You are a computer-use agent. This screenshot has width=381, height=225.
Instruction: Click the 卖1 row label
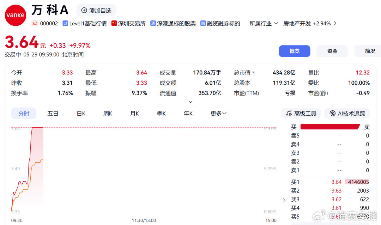point(295,170)
